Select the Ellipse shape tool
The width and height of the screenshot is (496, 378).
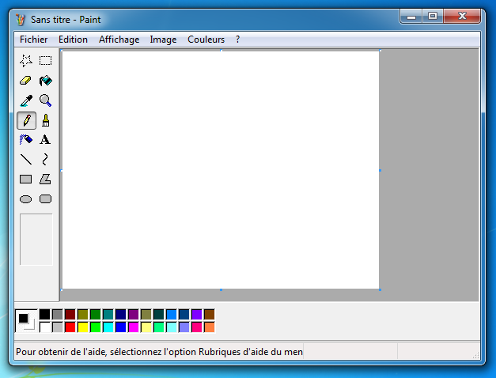coord(26,199)
